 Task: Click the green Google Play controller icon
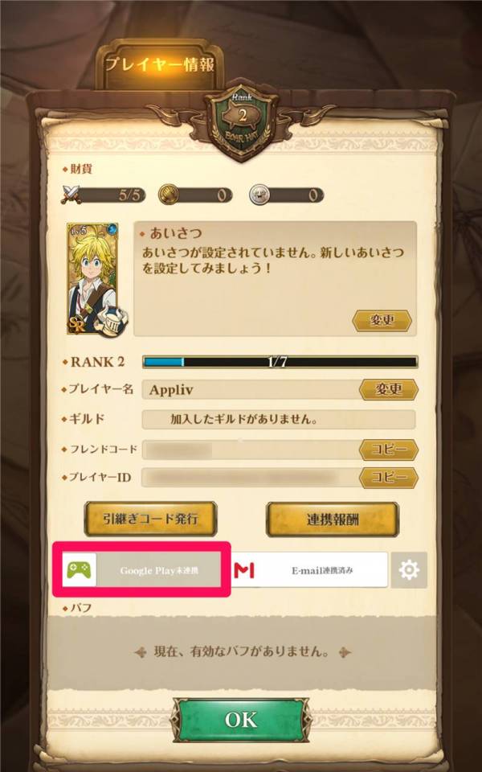tap(79, 570)
